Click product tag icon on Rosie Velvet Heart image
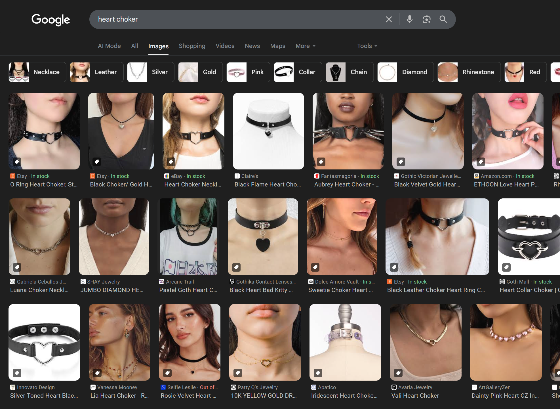Image resolution: width=560 pixels, height=409 pixels. [x=168, y=373]
